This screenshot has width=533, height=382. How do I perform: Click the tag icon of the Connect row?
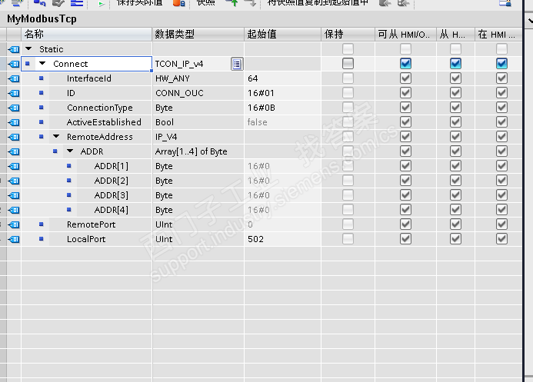click(14, 64)
